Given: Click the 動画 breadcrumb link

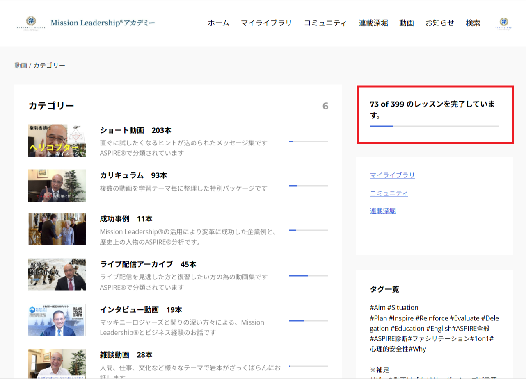Looking at the screenshot, I should (x=21, y=66).
